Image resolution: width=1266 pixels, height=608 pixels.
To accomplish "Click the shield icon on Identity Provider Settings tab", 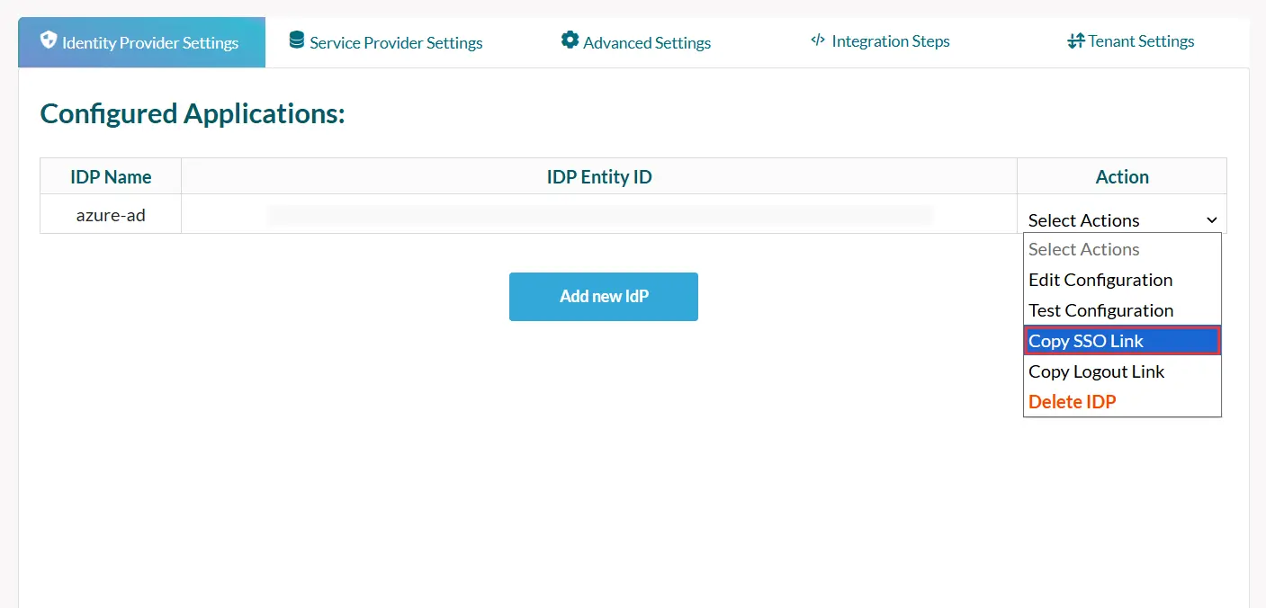I will [49, 40].
